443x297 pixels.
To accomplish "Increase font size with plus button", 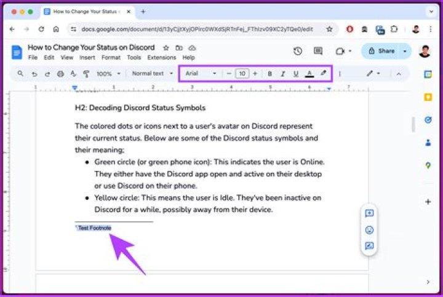I will click(x=255, y=74).
